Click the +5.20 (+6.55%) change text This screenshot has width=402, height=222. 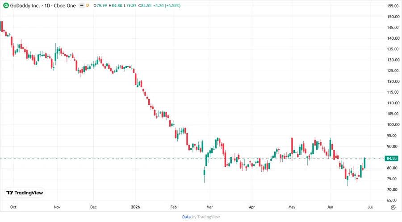[167, 5]
